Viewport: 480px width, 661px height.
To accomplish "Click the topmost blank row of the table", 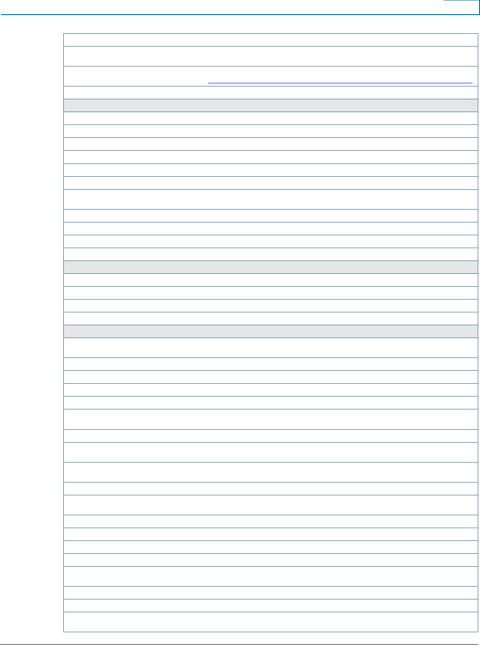I will tap(271, 40).
